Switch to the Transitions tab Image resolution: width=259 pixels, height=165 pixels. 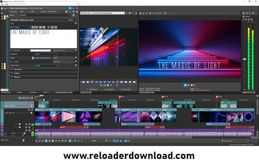(33, 92)
